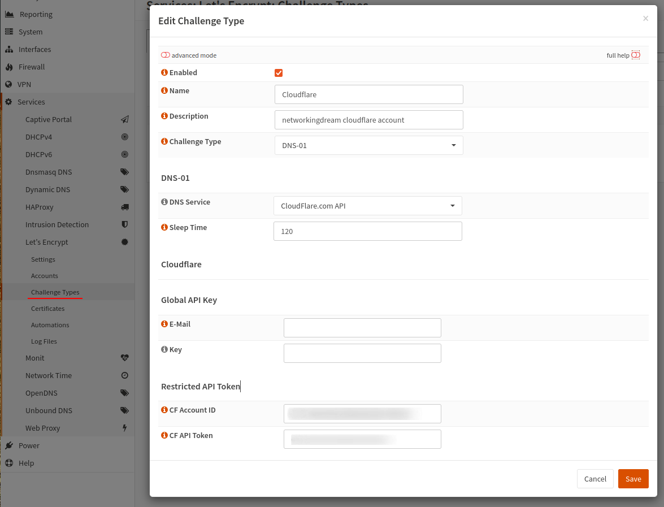Click the Power plug icon in sidebar
This screenshot has width=664, height=507.
click(x=9, y=445)
